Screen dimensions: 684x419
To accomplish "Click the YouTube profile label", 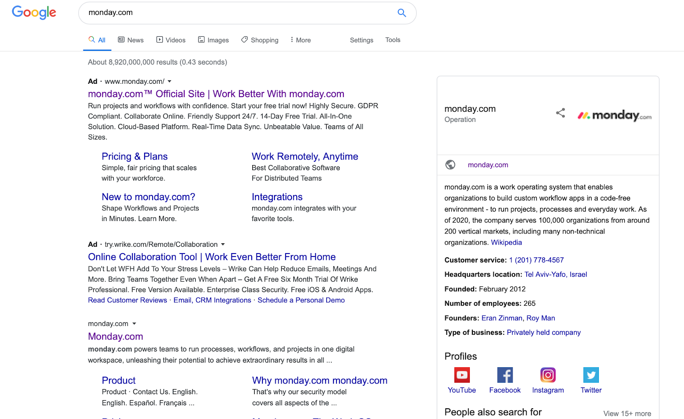I will click(462, 390).
